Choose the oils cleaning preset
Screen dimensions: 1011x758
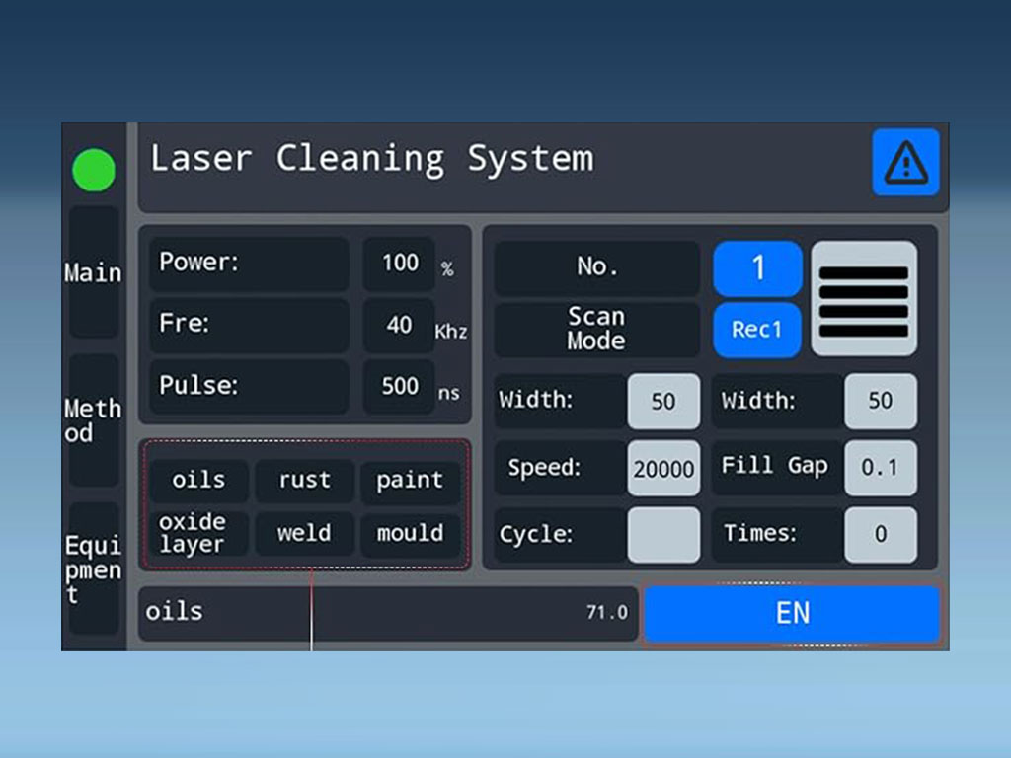click(198, 481)
